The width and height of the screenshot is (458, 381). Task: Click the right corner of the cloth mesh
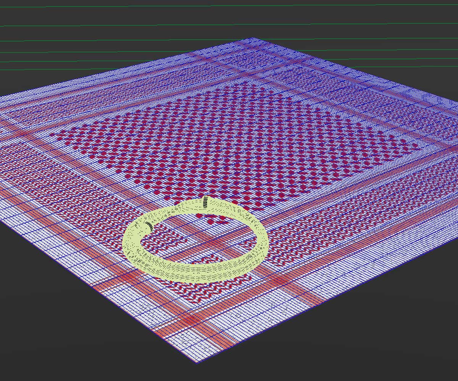point(456,104)
